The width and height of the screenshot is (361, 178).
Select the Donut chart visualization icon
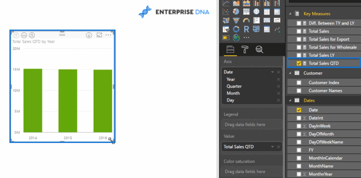coord(236,29)
